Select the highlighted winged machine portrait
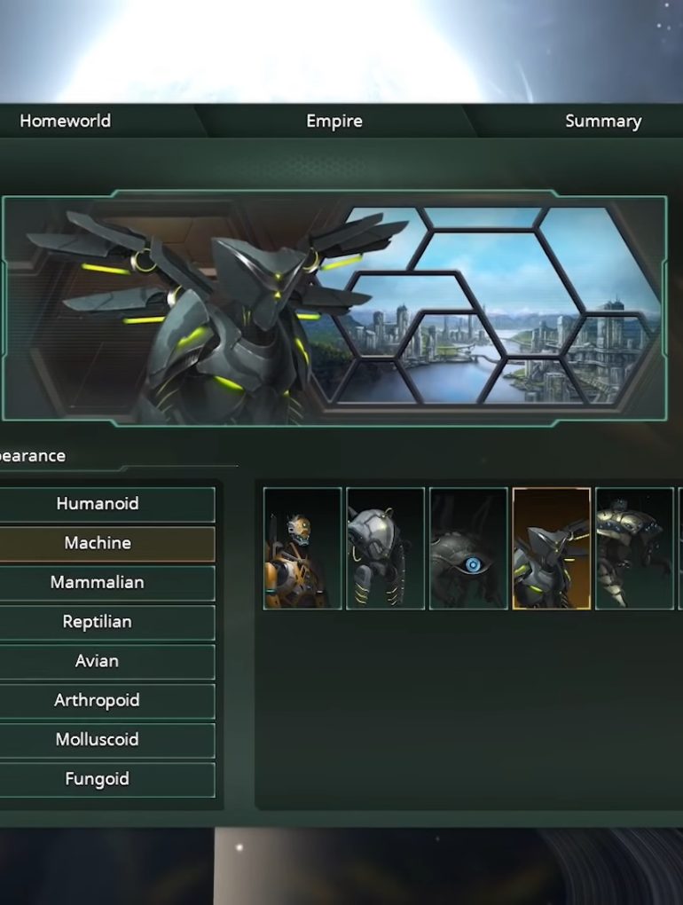Viewport: 683px width, 905px height. (552, 548)
